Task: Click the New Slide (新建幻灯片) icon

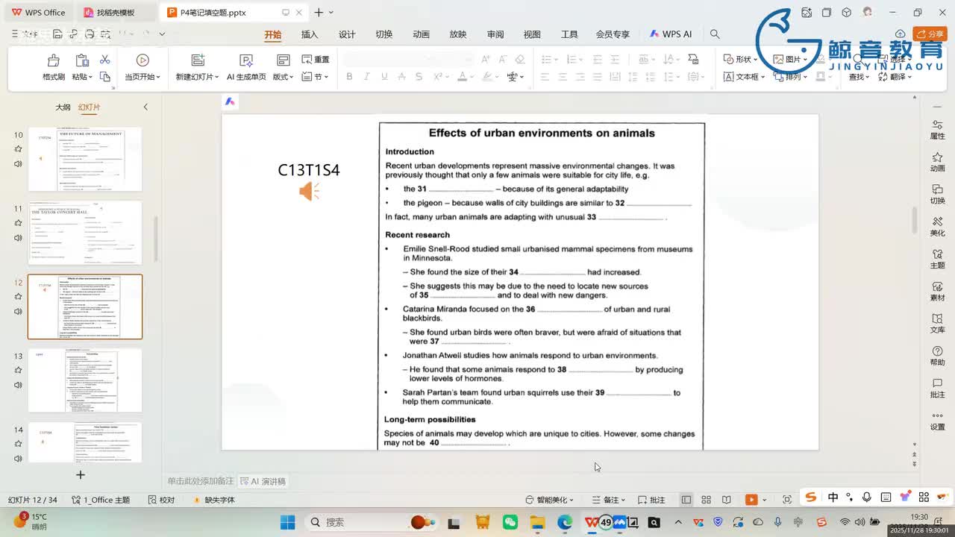Action: pyautogui.click(x=198, y=60)
